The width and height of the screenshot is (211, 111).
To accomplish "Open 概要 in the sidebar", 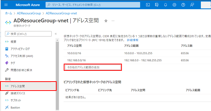I will [13, 42].
